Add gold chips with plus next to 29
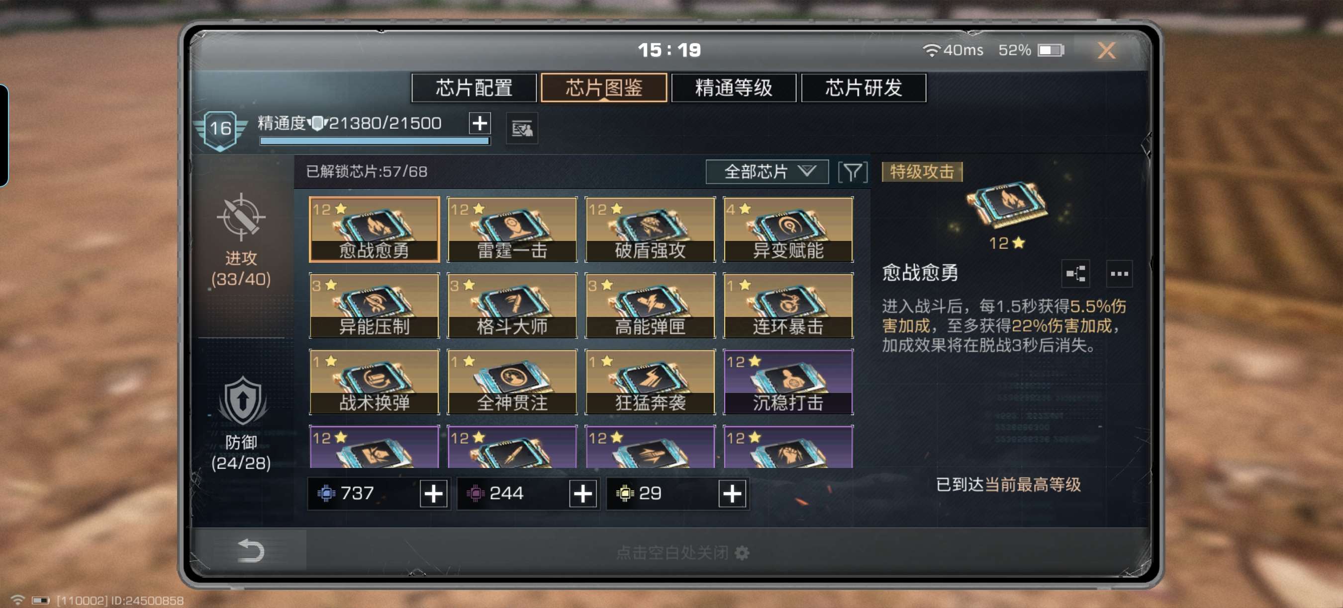 point(732,493)
